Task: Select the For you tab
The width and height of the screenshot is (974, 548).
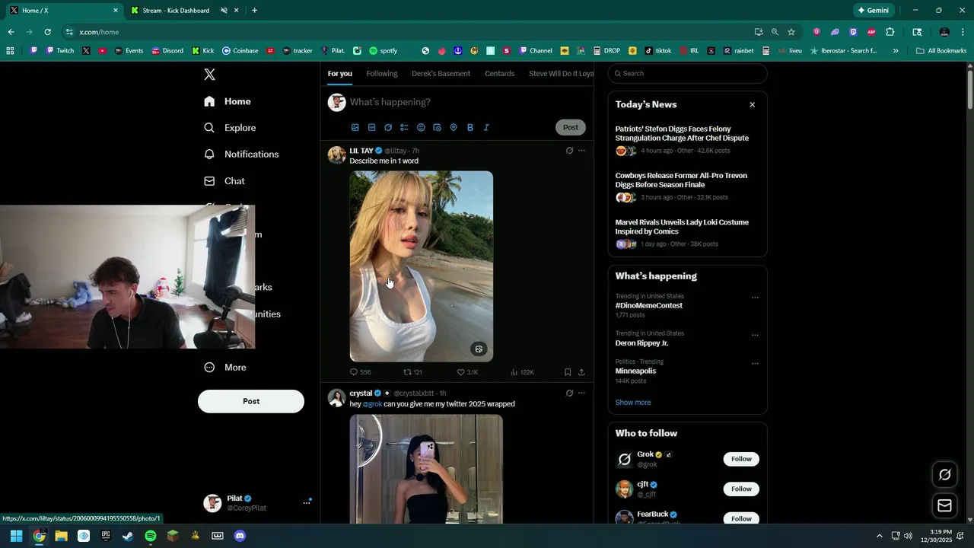Action: coord(340,74)
